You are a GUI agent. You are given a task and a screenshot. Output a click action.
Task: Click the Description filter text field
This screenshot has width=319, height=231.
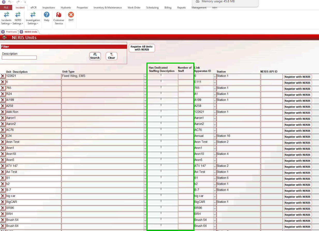click(x=19, y=58)
